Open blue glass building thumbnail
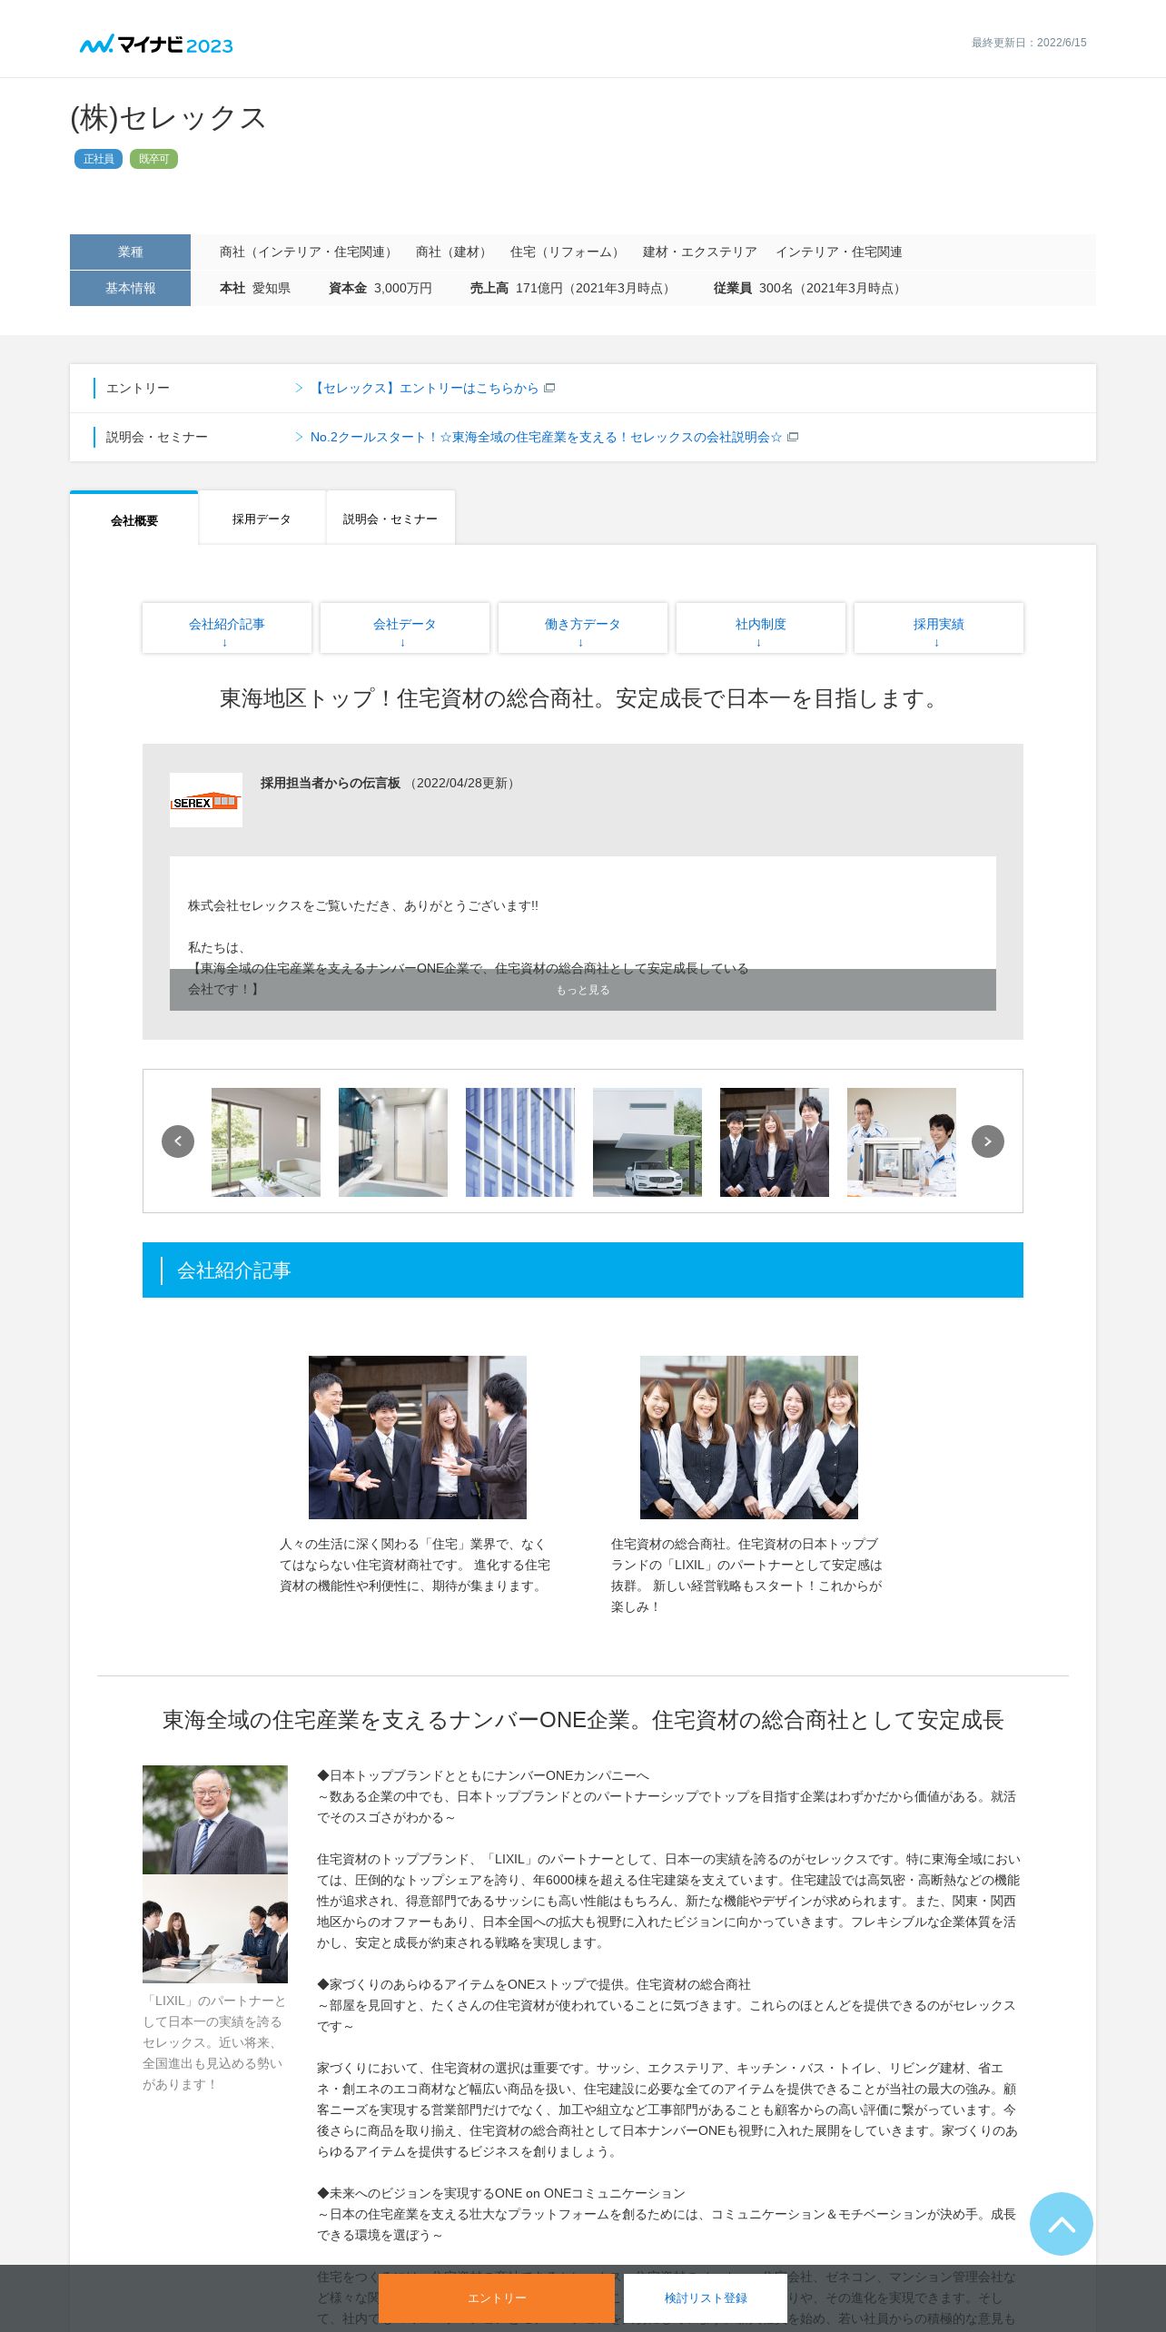This screenshot has height=2332, width=1166. tap(520, 1141)
